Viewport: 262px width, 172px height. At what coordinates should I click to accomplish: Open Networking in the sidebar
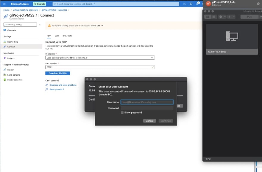point(13,42)
